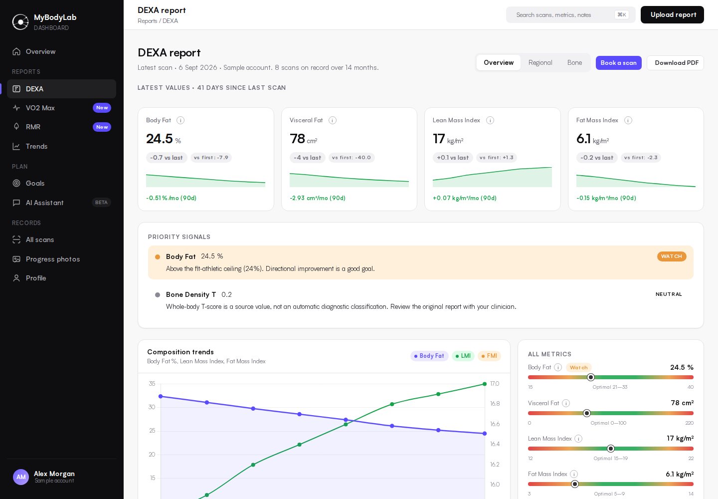Open the Alex Morgan account avatar
The image size is (718, 499).
pyautogui.click(x=21, y=477)
